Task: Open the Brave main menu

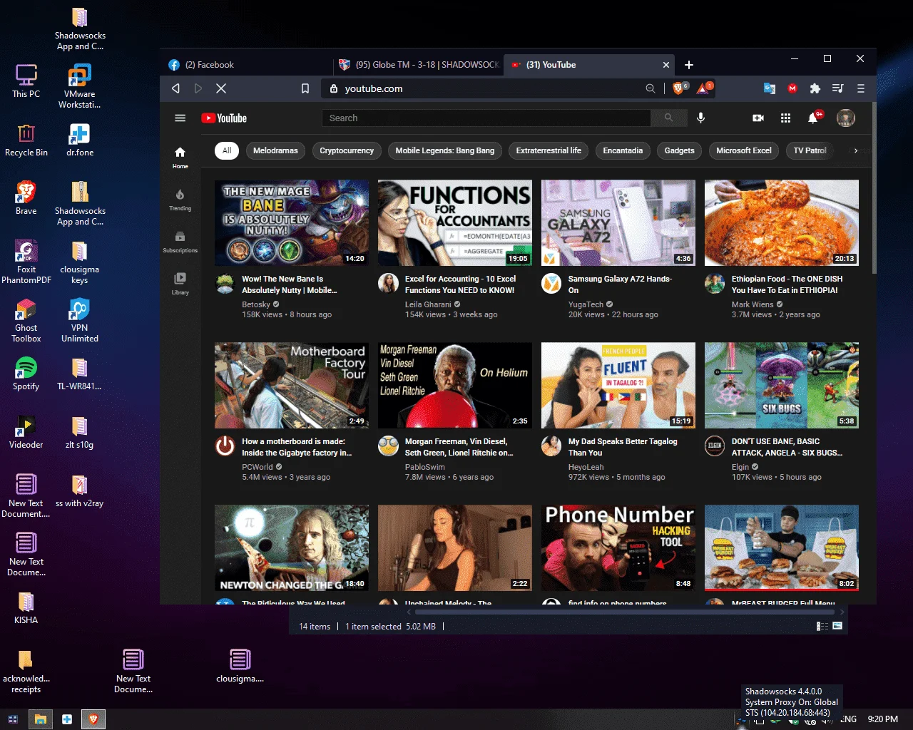Action: pos(861,88)
